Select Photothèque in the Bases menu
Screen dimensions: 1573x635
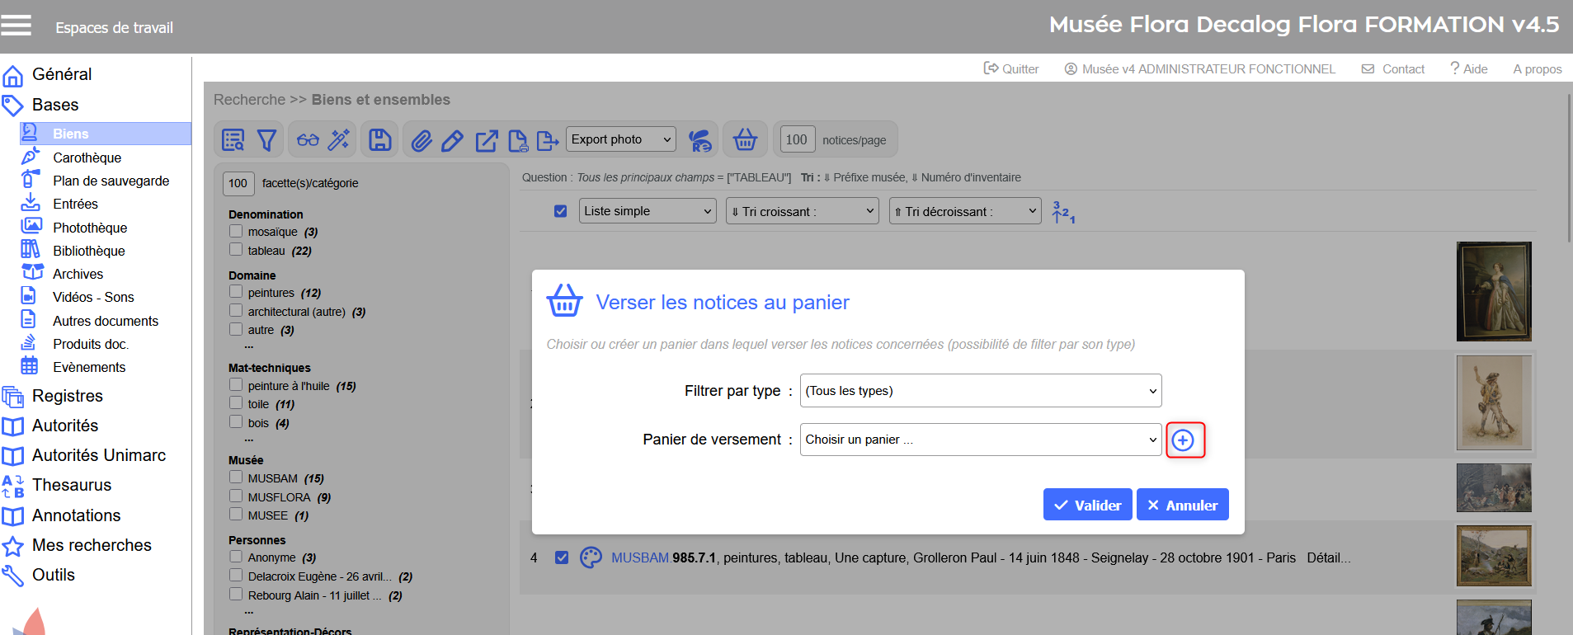90,228
